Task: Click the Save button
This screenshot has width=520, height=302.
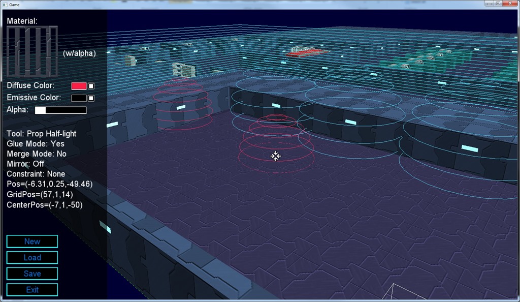Action: click(32, 274)
